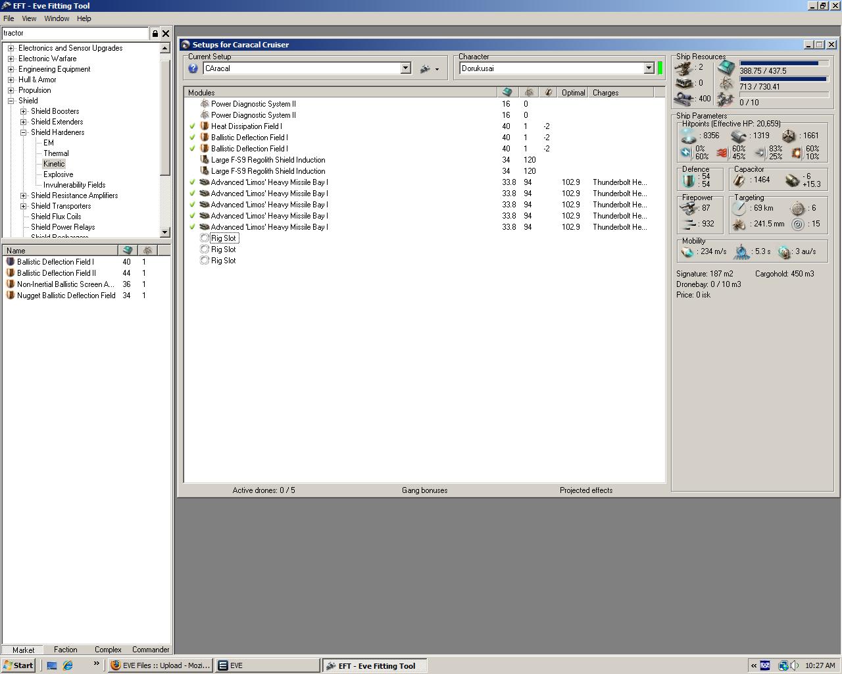This screenshot has height=674, width=842.
Task: Click the powergrid usage bar in Ship Resources
Action: [x=783, y=79]
